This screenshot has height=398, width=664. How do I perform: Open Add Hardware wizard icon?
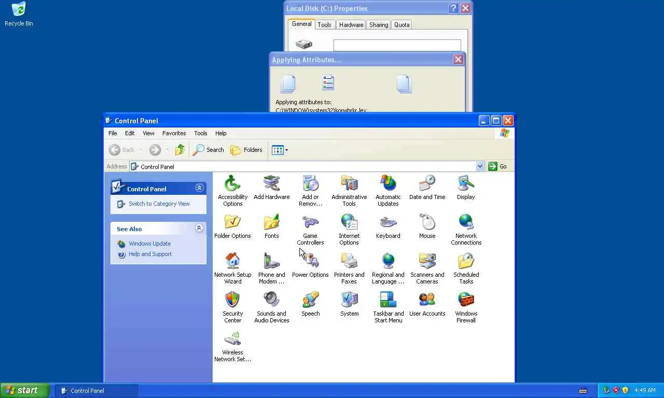point(271,183)
